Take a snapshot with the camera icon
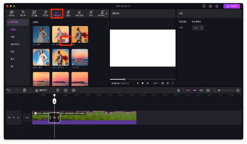This screenshot has height=144, width=247. (162, 83)
